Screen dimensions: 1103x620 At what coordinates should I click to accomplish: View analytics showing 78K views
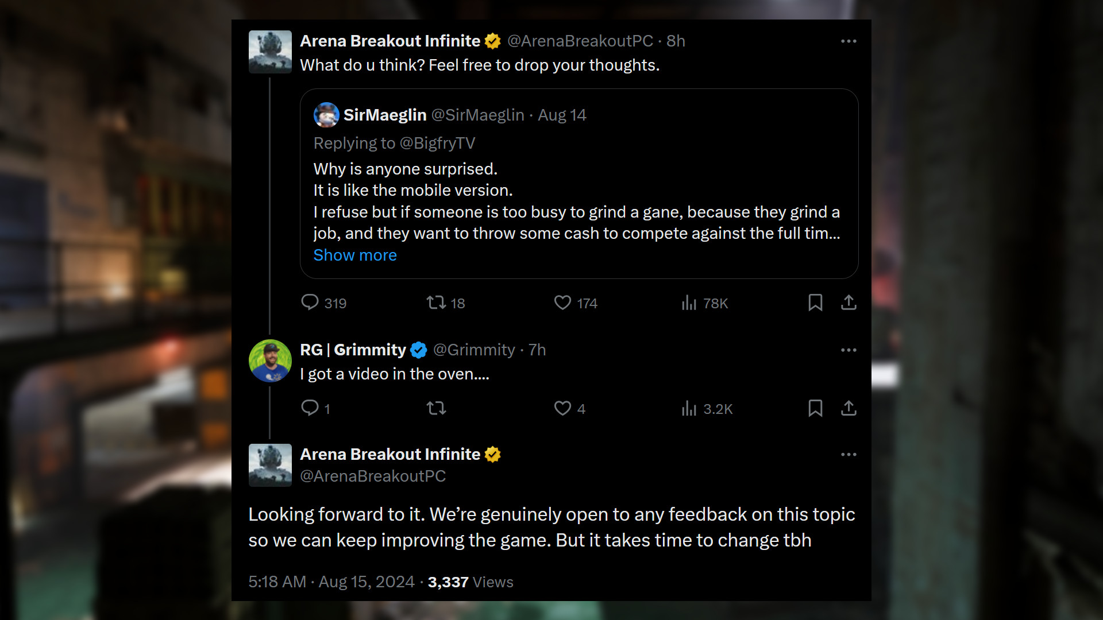[x=689, y=303]
